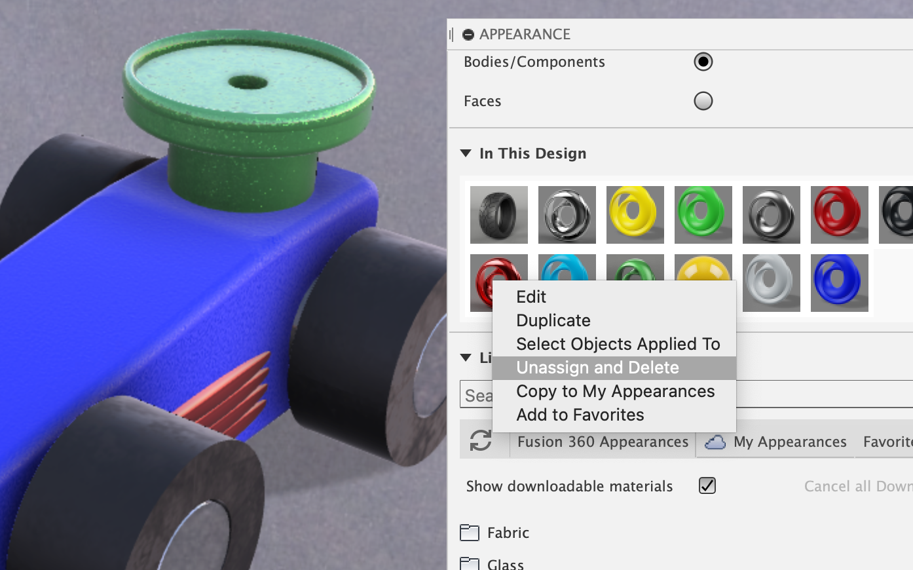Click the red fins on the car side

226,396
